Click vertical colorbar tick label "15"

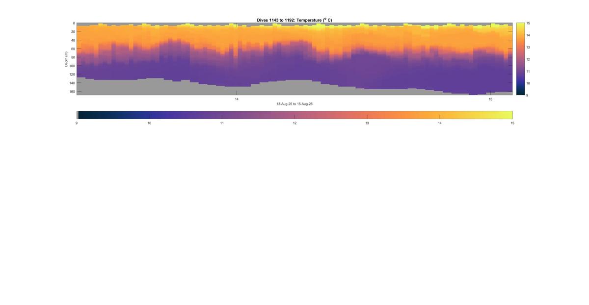[x=529, y=23]
